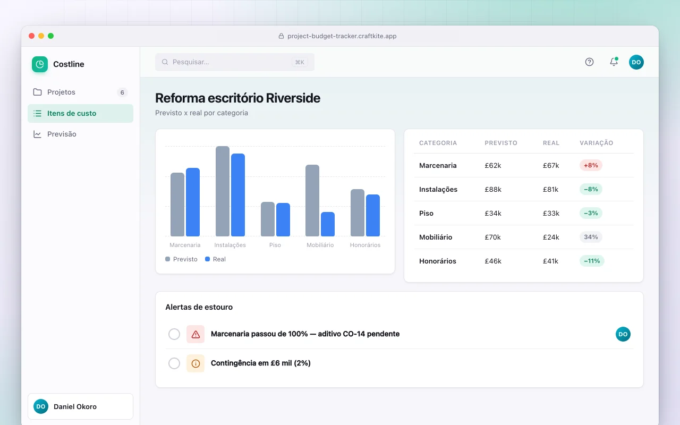
Task: Focus the Pesquisar search field
Action: [235, 62]
